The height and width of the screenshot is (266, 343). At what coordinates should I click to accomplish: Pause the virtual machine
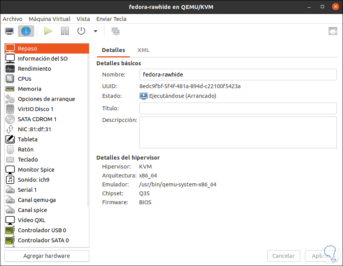(x=65, y=31)
